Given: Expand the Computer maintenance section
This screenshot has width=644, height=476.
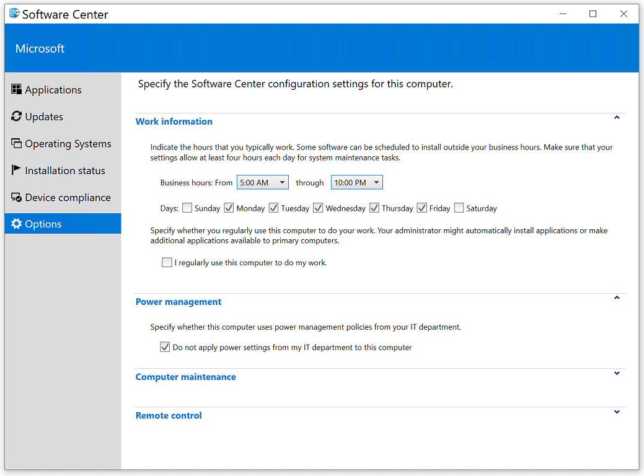Looking at the screenshot, I should (617, 373).
